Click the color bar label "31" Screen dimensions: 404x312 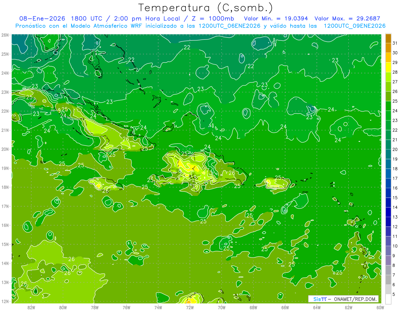(395, 43)
